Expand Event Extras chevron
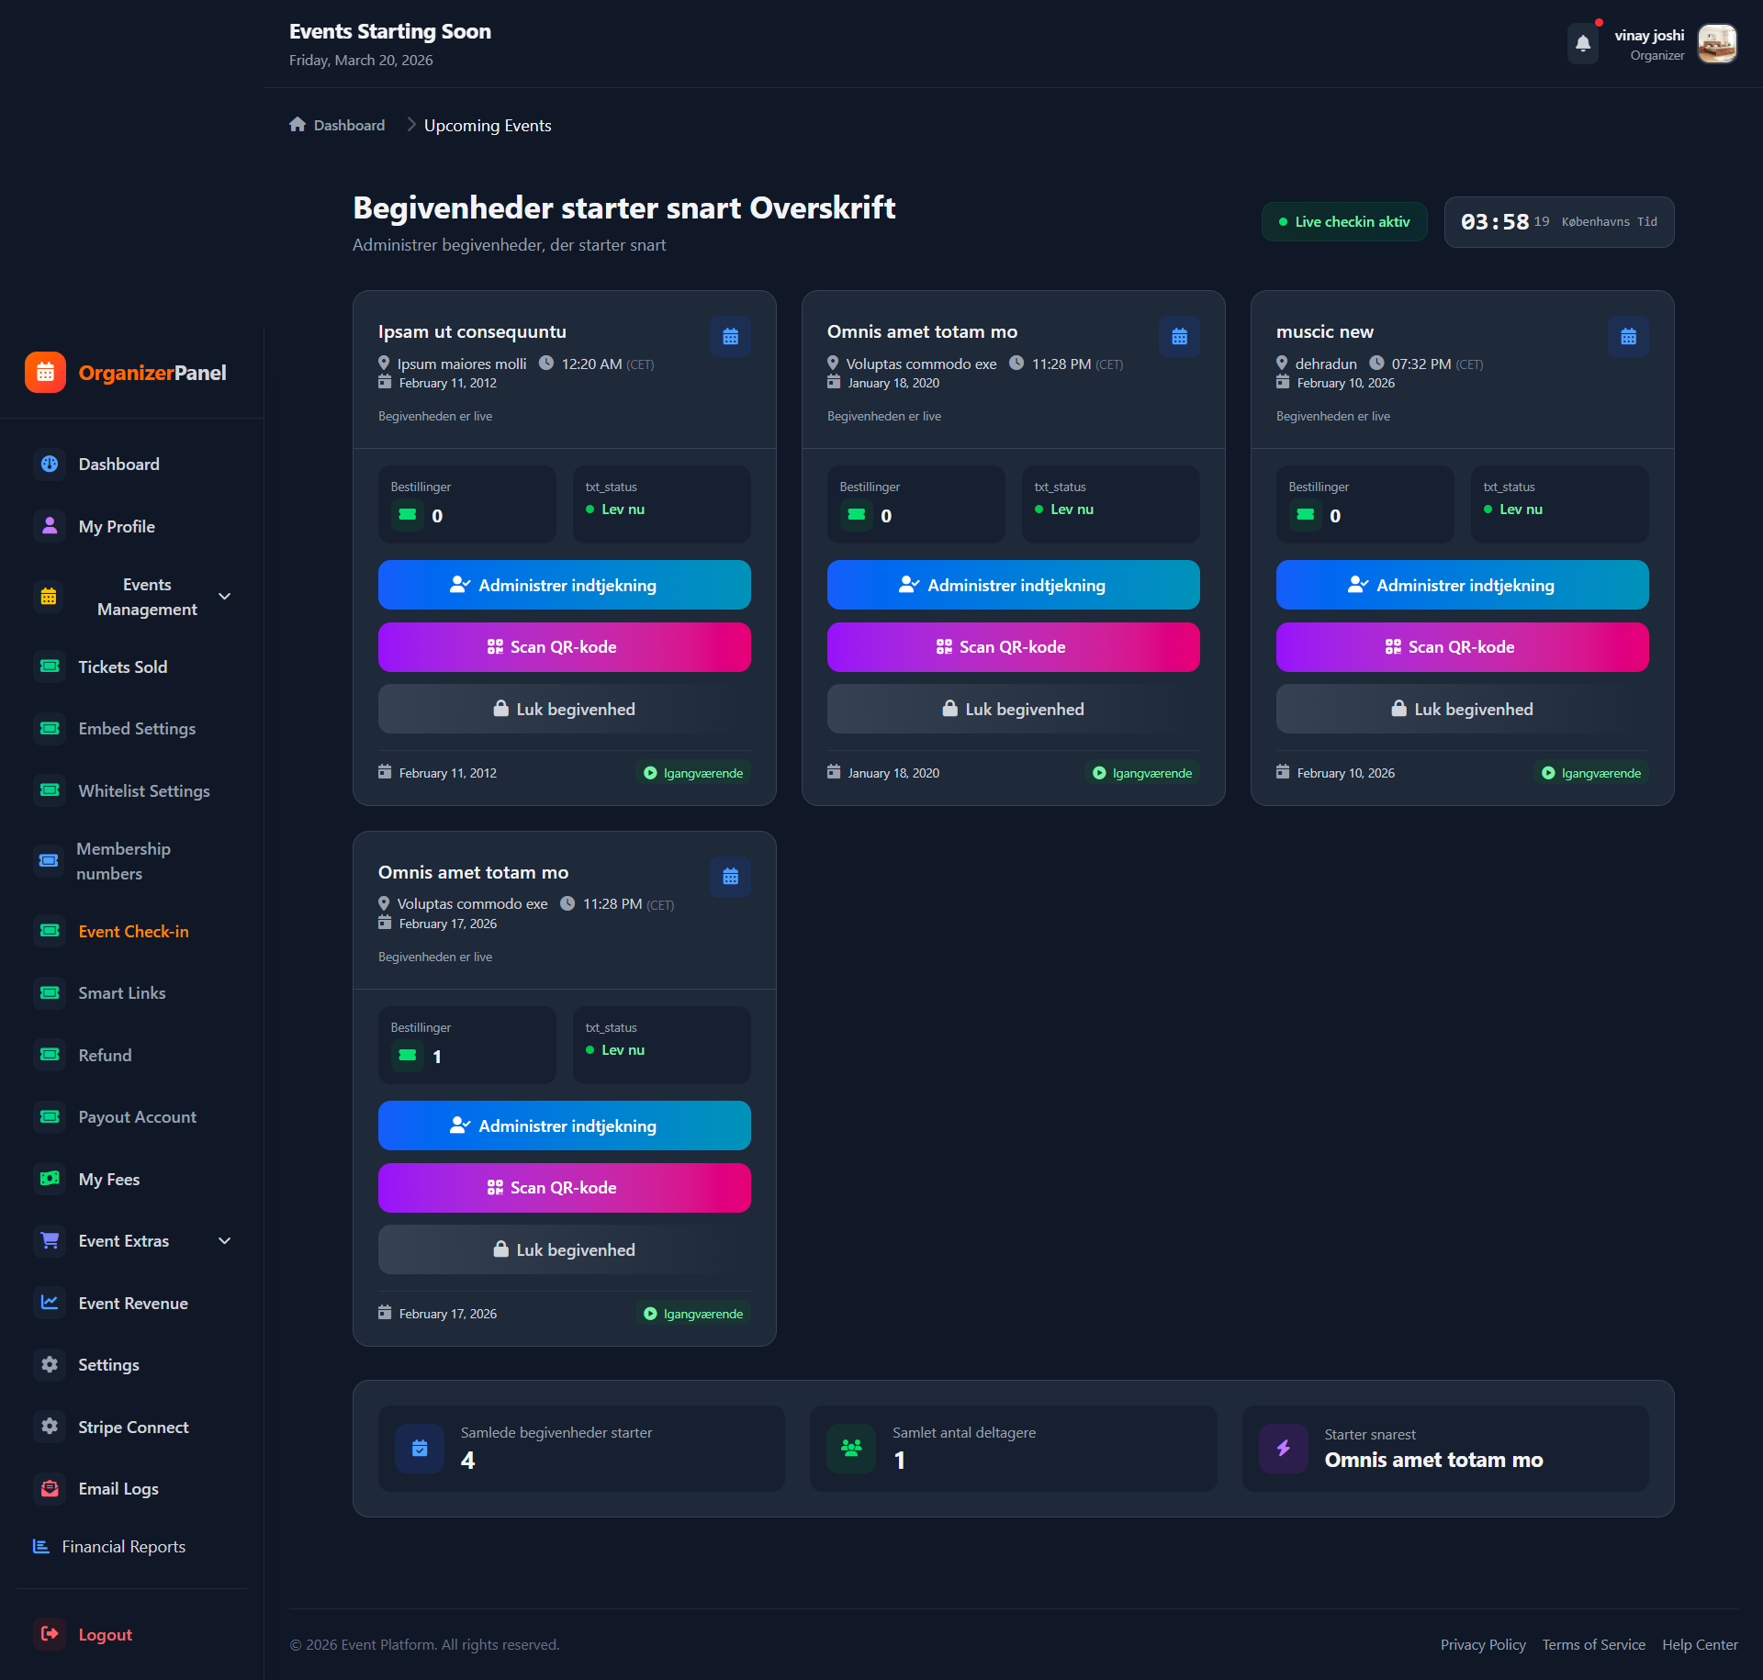This screenshot has height=1680, width=1763. click(225, 1241)
